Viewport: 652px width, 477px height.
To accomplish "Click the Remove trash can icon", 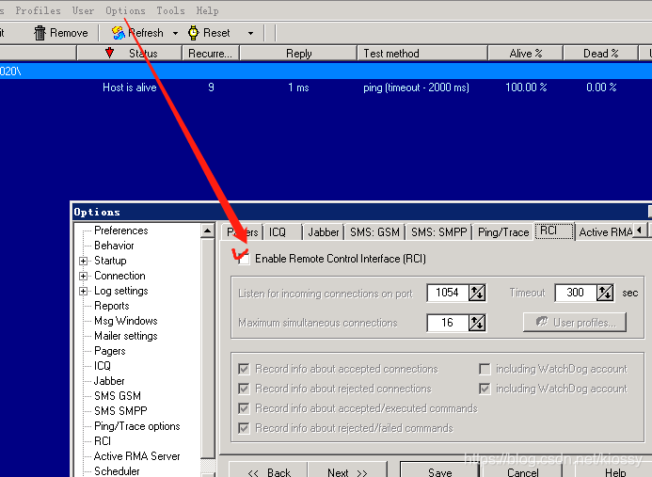I will click(x=40, y=33).
